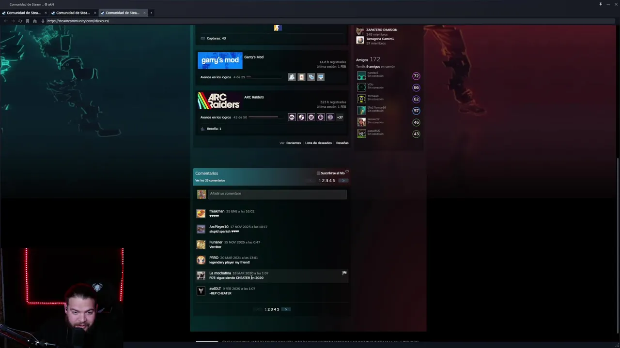Open the Garry's Mod game banner
620x348 pixels.
220,60
